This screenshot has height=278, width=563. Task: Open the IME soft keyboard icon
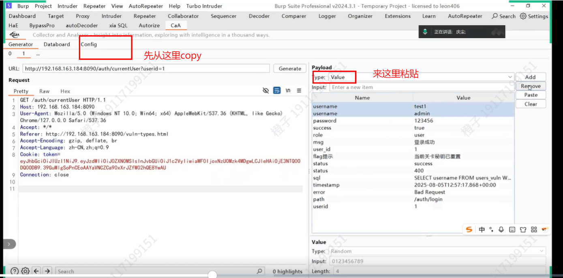pyautogui.click(x=512, y=229)
